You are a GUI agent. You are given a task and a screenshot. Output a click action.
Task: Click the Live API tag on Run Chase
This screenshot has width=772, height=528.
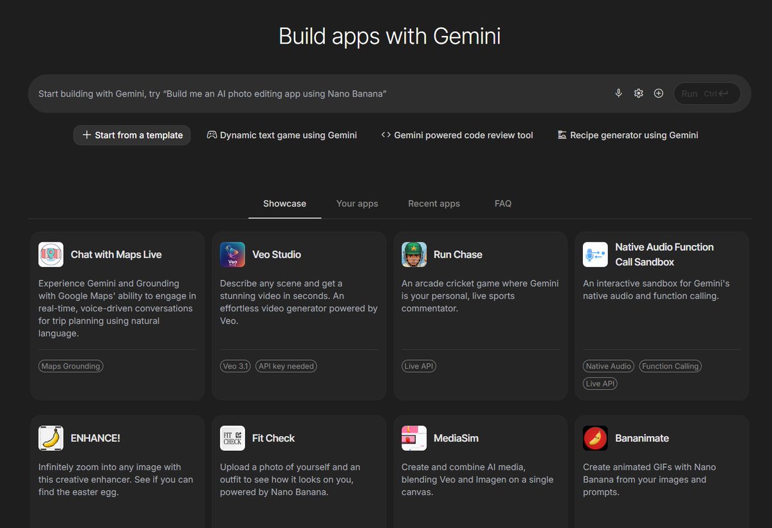(419, 366)
